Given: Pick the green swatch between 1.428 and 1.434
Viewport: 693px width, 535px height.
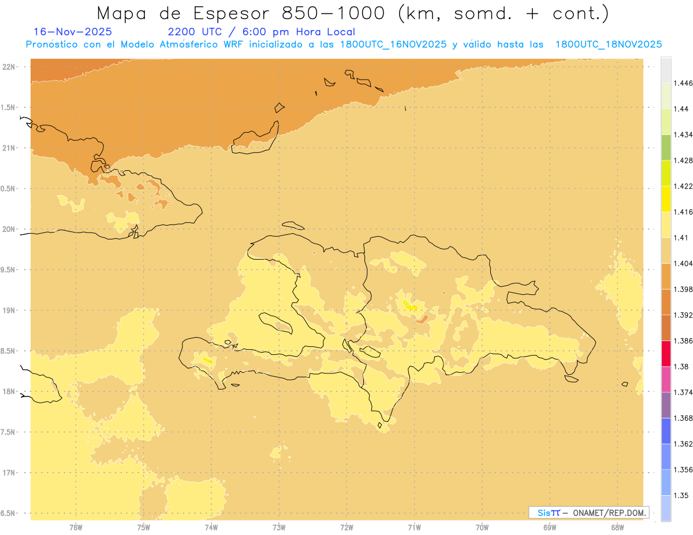Looking at the screenshot, I should point(666,147).
